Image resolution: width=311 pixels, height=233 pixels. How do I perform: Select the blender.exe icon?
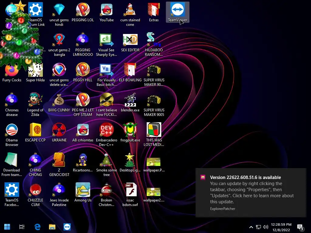tap(130, 103)
